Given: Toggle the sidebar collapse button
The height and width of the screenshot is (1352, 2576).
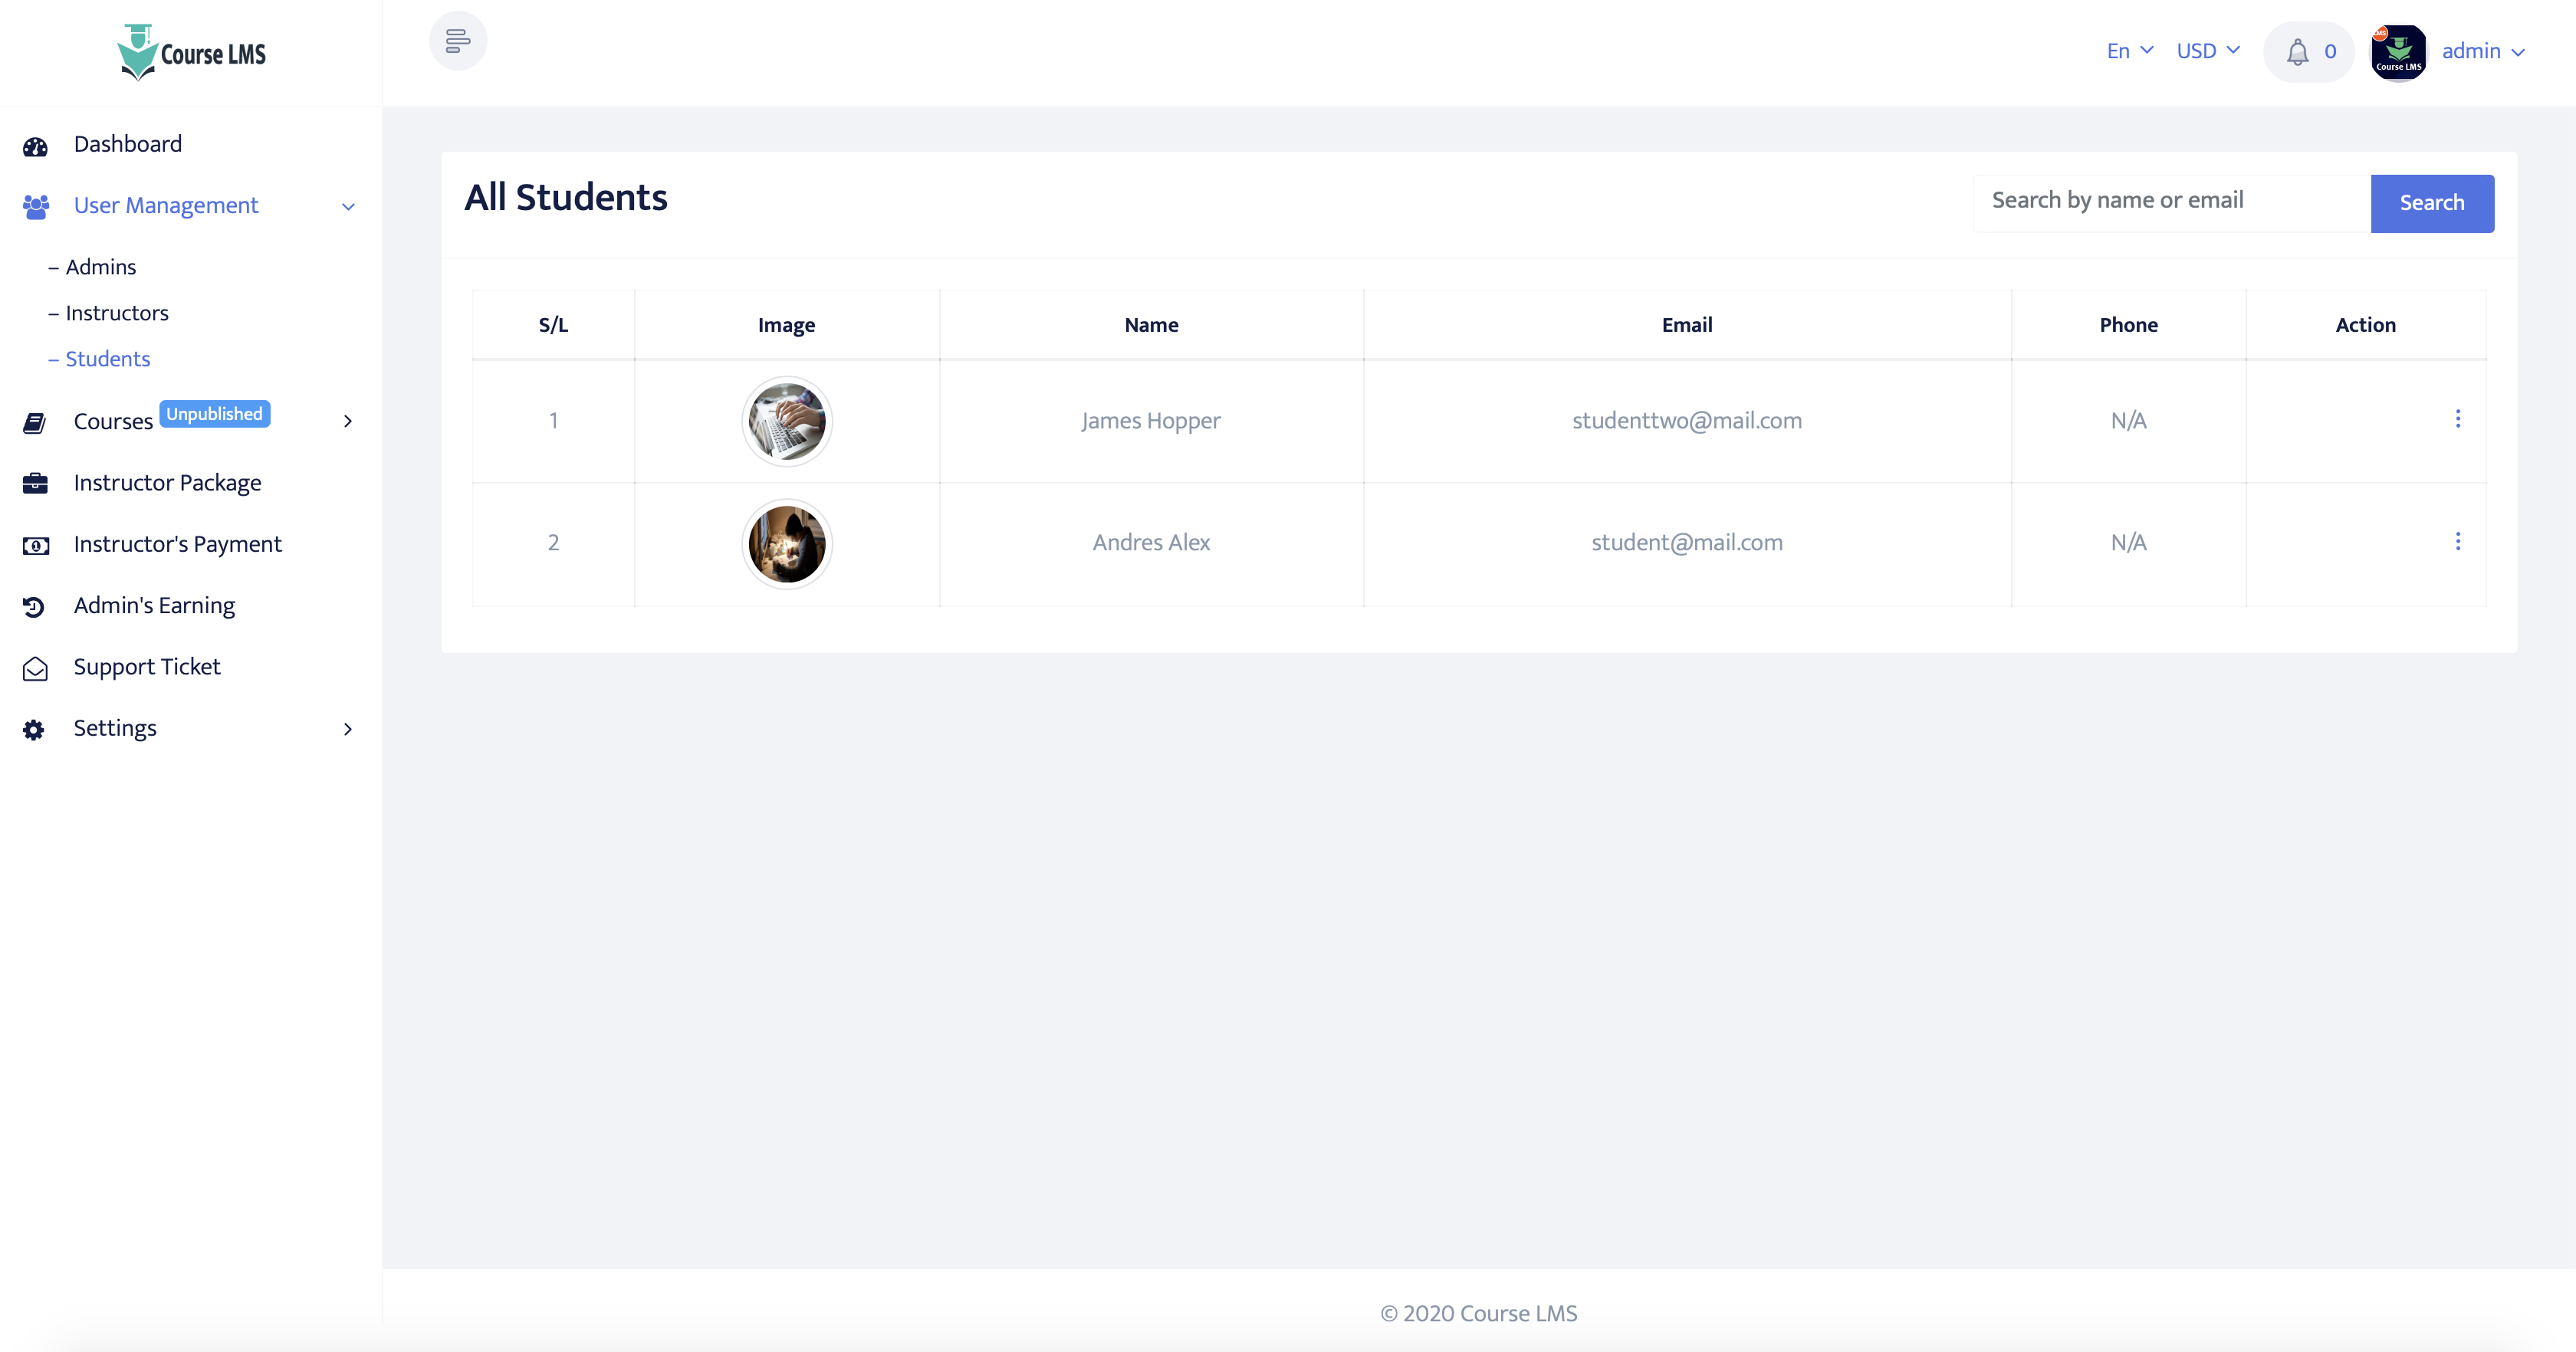Looking at the screenshot, I should pos(458,41).
